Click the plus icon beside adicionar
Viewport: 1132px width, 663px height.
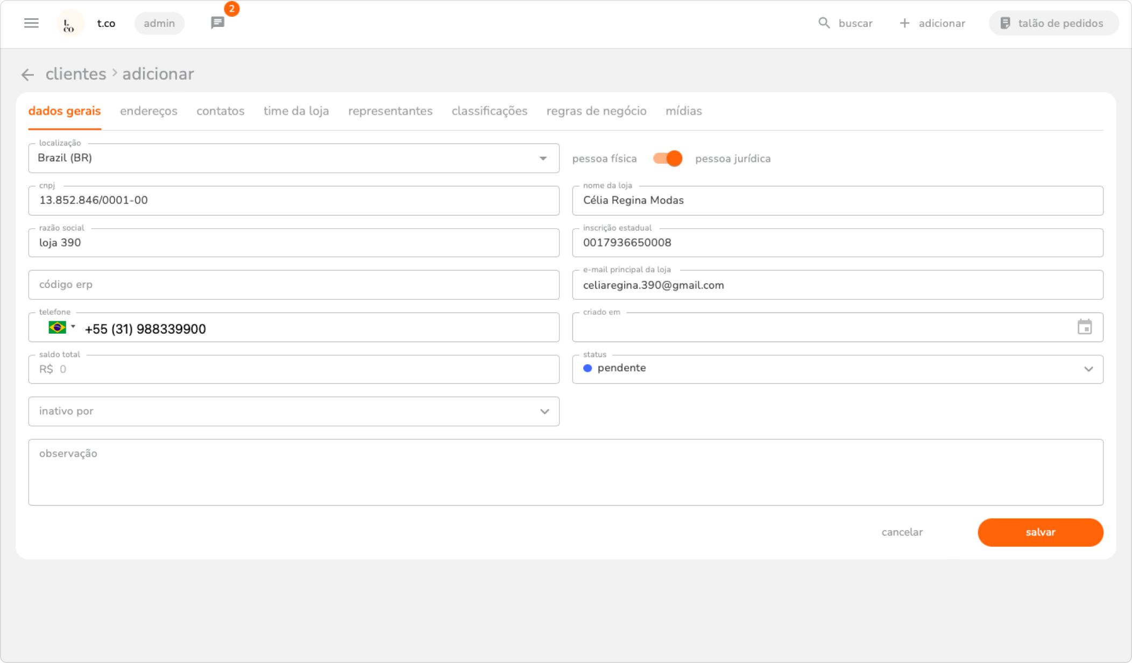(x=904, y=23)
